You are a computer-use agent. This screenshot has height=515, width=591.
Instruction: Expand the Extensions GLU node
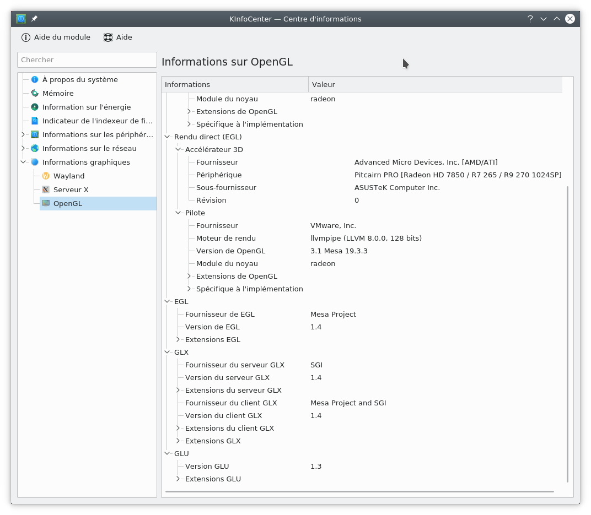[x=178, y=479]
